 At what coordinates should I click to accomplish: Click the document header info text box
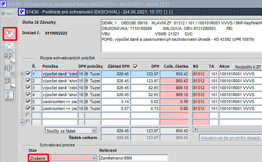pyautogui.click(x=182, y=36)
